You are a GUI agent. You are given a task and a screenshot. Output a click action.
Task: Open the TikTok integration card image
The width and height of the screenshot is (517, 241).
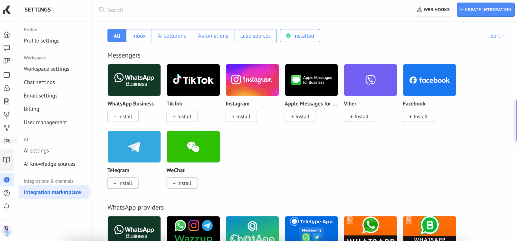pos(193,80)
